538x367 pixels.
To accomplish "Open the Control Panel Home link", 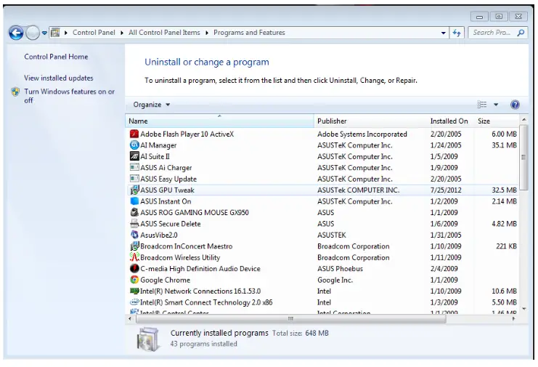I will [x=56, y=57].
